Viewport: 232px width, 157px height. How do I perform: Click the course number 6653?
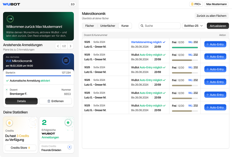click(67, 94)
